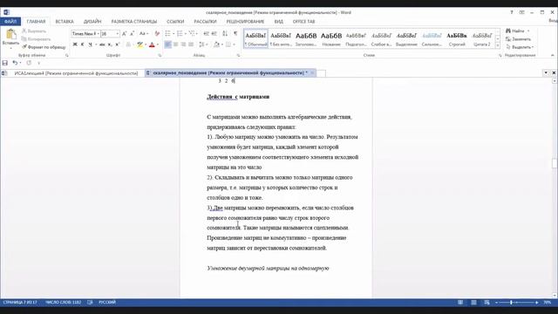Decrease paragraph indent
Image resolution: width=558 pixels, height=314 pixels.
click(206, 34)
